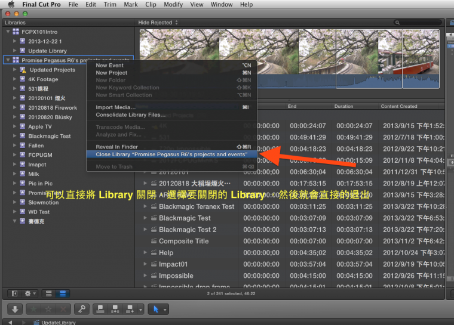Image resolution: width=454 pixels, height=325 pixels.
Task: Click the connect clip edit button
Action: point(100,309)
